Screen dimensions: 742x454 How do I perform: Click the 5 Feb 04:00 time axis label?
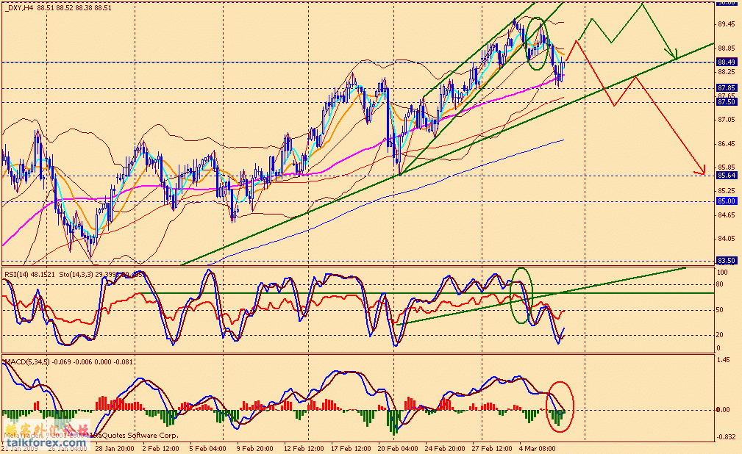[x=207, y=448]
